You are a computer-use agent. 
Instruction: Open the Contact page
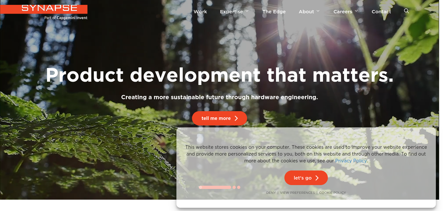click(381, 12)
